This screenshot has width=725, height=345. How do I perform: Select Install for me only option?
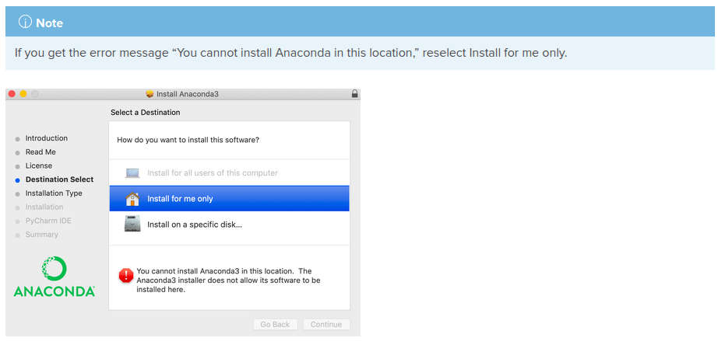(229, 199)
